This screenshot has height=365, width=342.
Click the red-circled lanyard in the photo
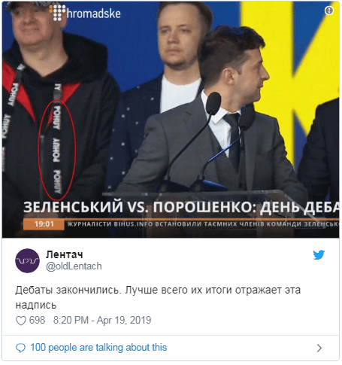pos(56,150)
